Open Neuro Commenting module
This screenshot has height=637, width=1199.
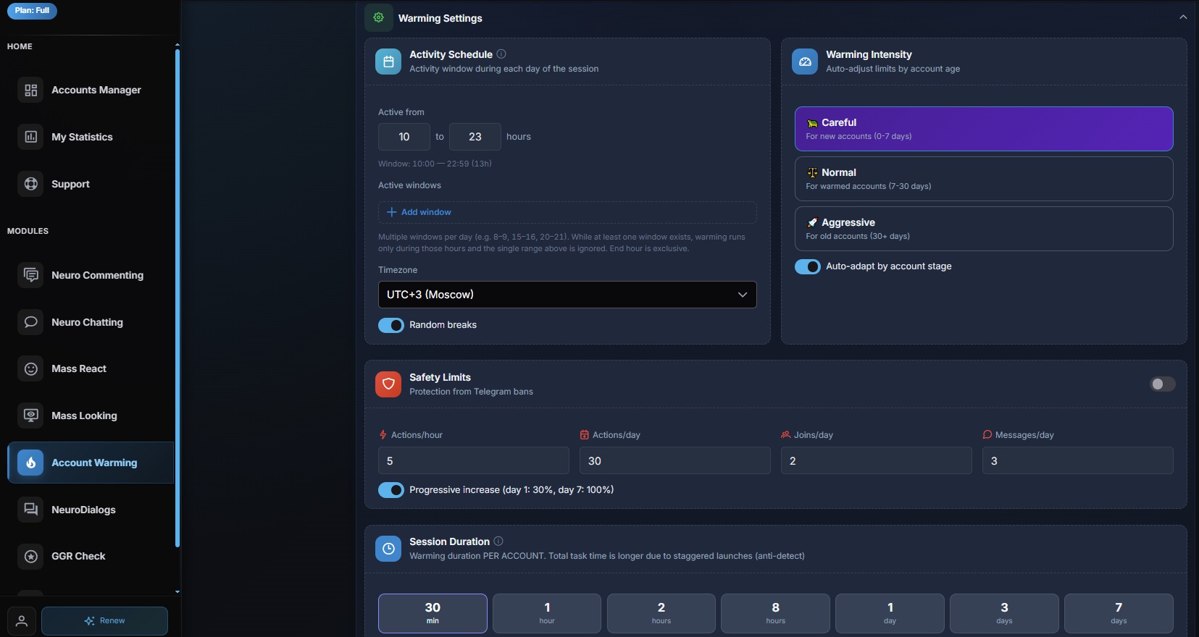tap(91, 275)
